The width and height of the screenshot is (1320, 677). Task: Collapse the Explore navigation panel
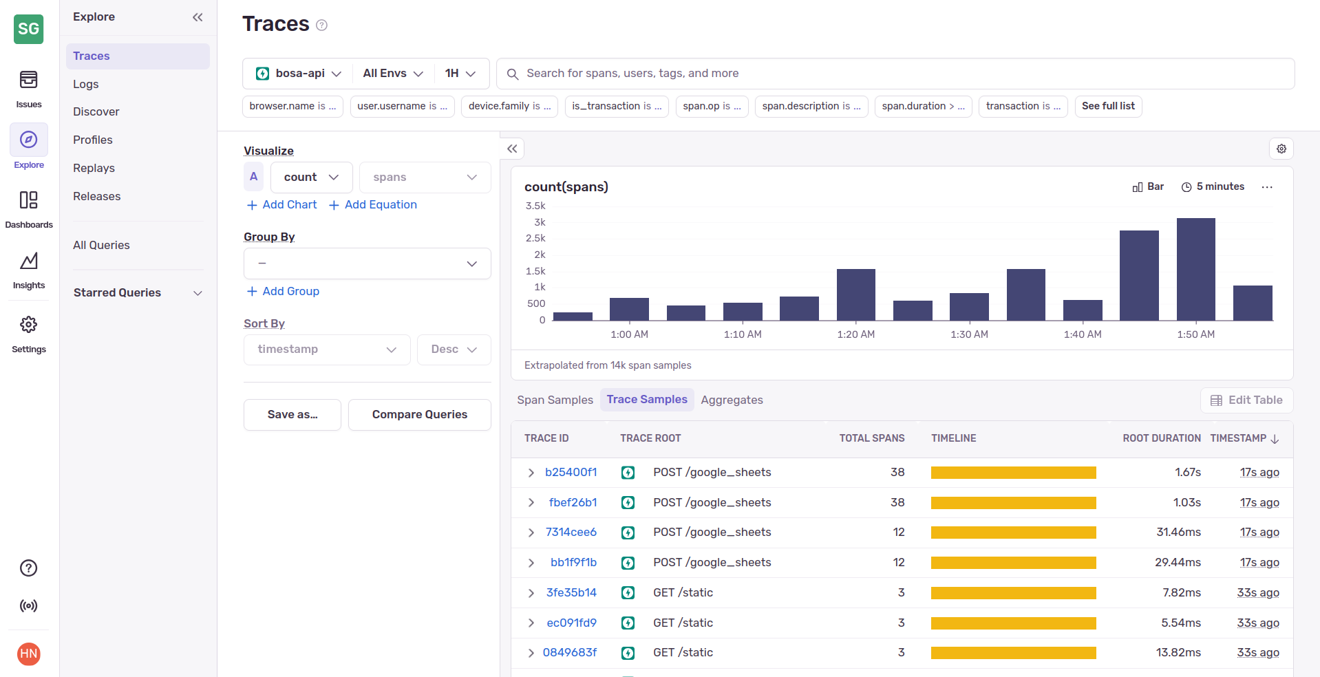tap(198, 17)
